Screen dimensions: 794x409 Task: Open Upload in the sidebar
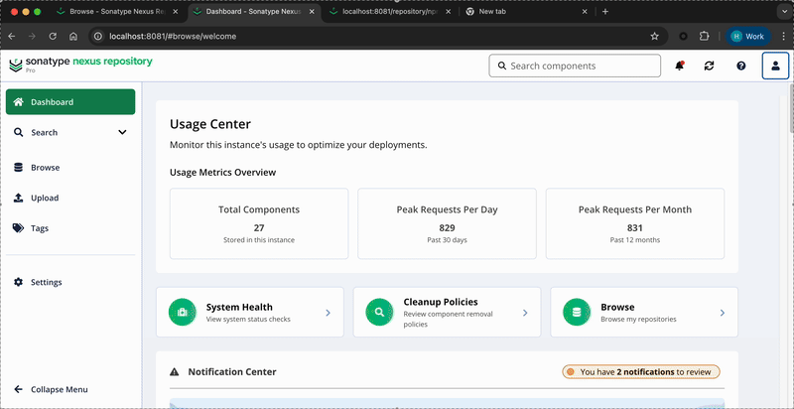(70, 198)
